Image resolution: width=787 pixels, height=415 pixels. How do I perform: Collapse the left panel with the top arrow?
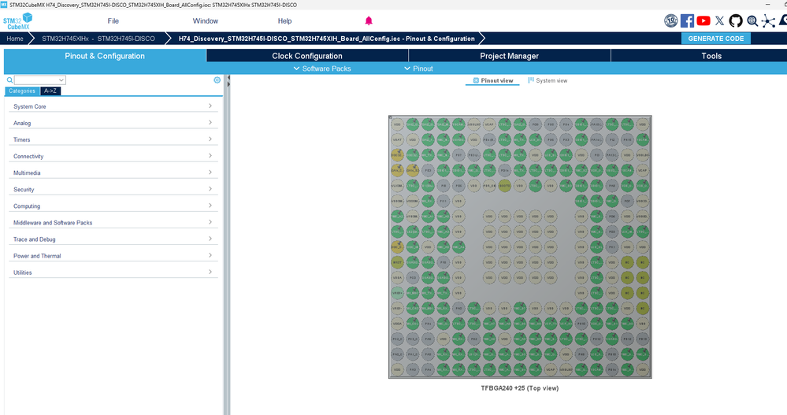228,78
